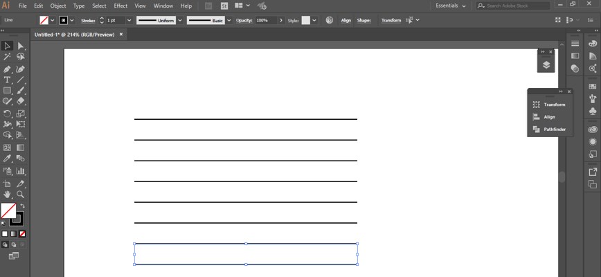Open the Type menu
This screenshot has height=277, width=601.
(x=79, y=6)
